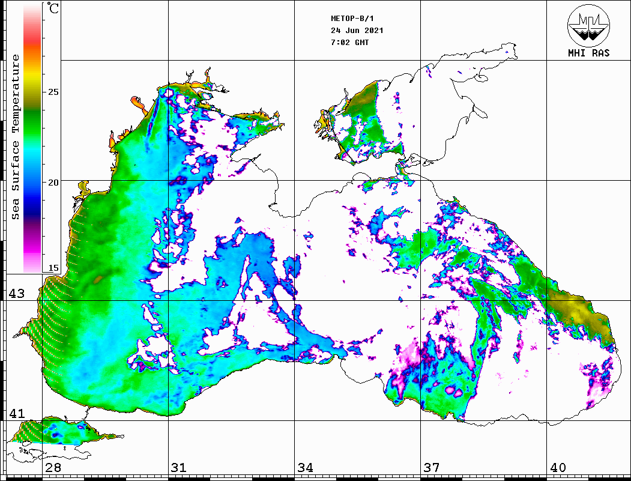Click longitude label 37

click(432, 468)
